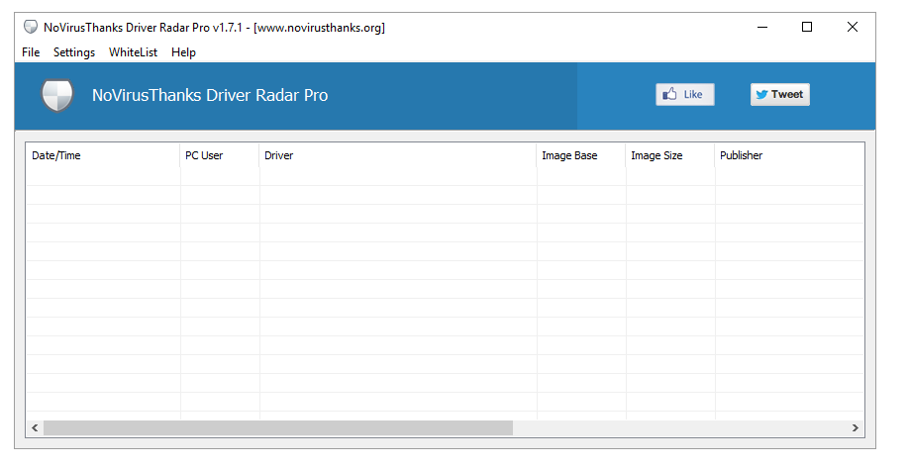Sort by the PC User column header
This screenshot has width=909, height=466.
click(220, 155)
